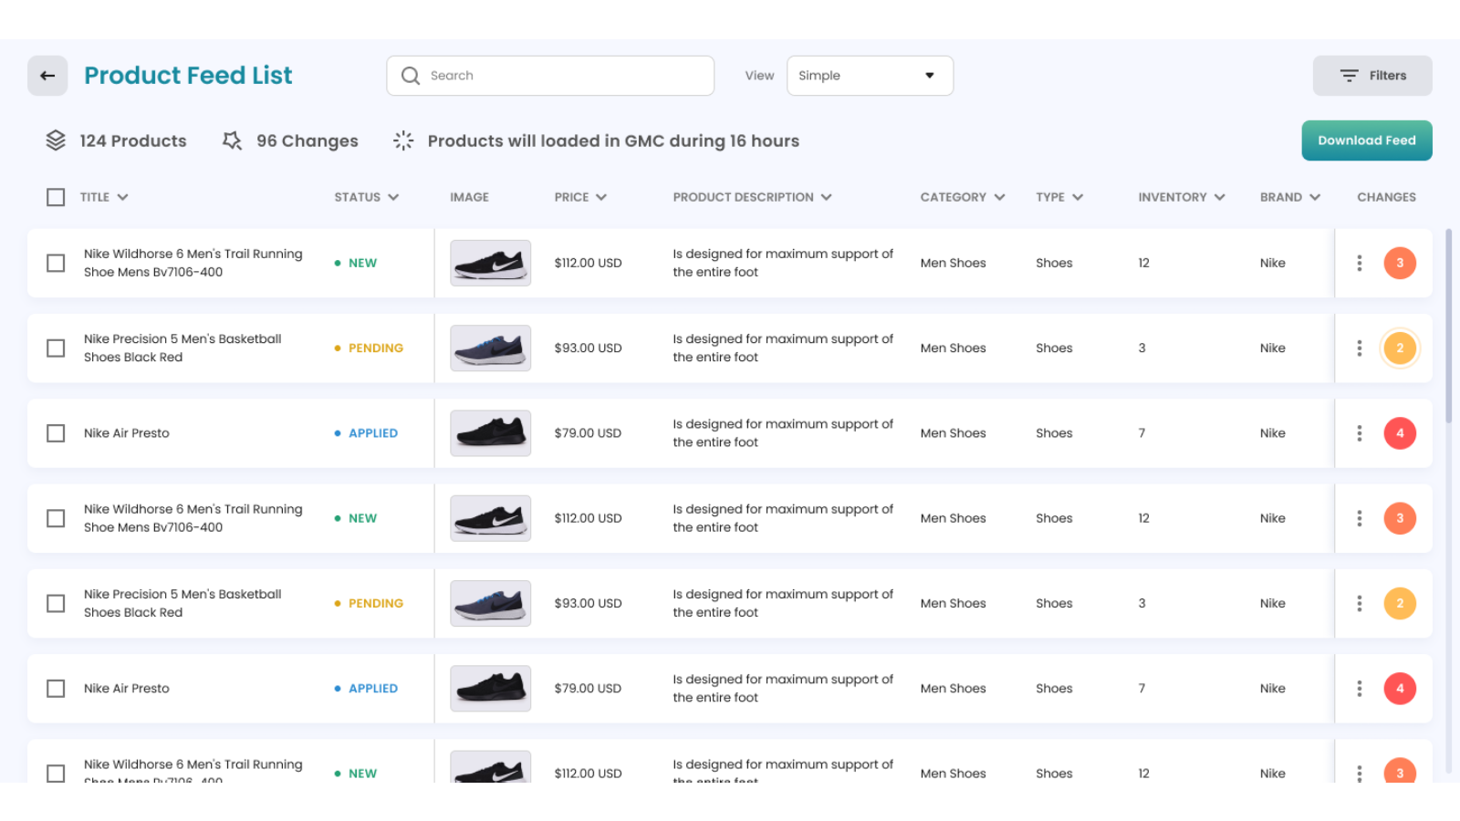1460x821 pixels.
Task: Open shoe thumbnail of first Air Presto row
Action: (x=491, y=433)
